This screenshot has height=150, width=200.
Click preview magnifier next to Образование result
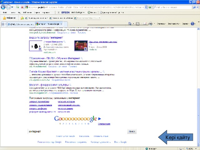click(82, 58)
